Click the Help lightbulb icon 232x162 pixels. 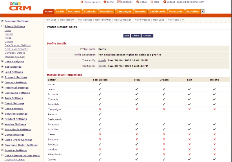pos(152,2)
